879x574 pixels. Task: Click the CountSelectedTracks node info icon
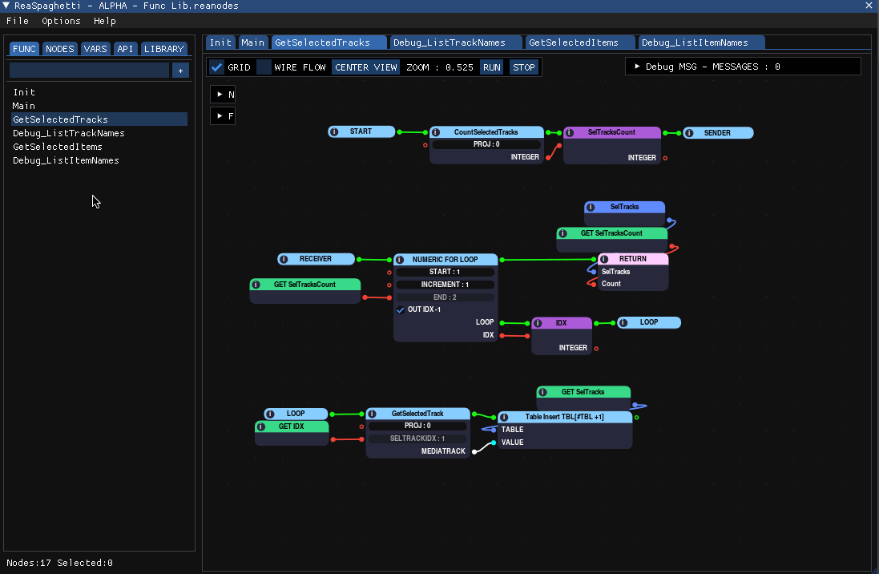pyautogui.click(x=436, y=132)
